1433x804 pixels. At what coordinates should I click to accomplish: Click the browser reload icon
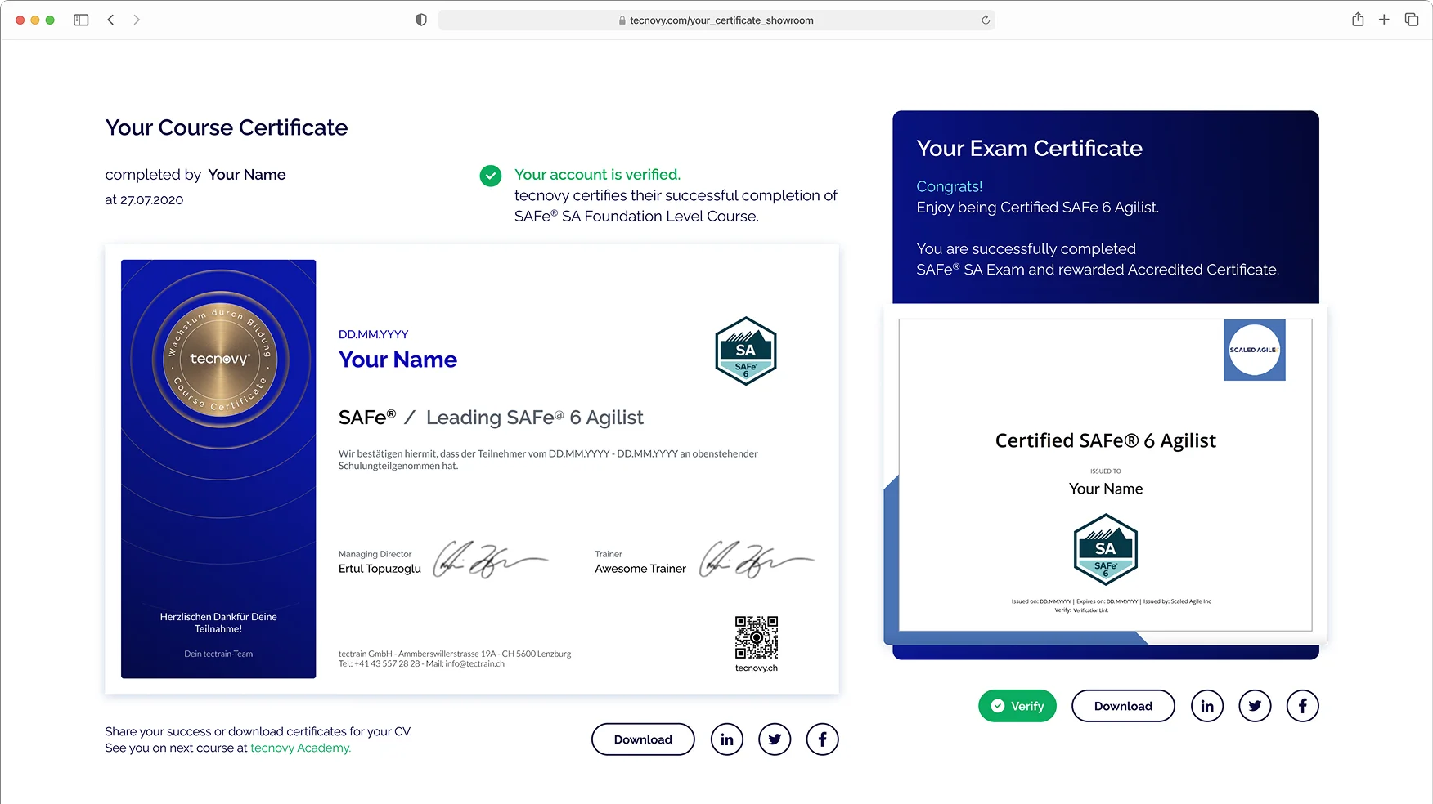(x=985, y=20)
